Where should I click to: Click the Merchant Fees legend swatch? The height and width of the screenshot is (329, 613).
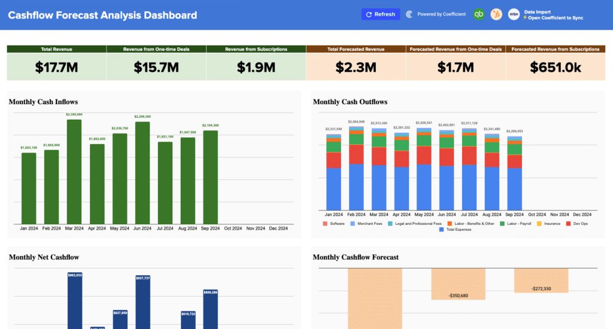353,224
